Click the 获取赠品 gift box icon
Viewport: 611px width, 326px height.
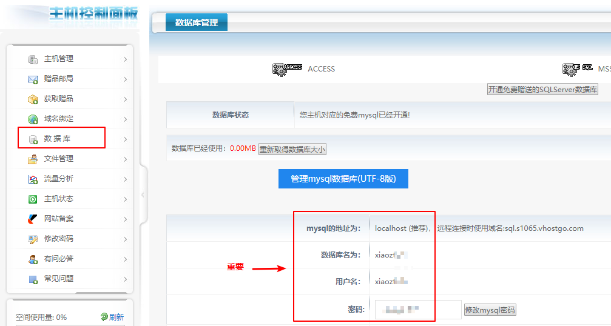(x=33, y=99)
